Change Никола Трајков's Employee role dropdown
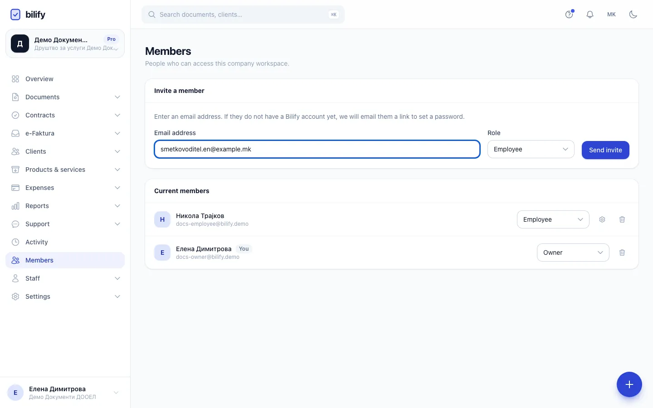The image size is (653, 408). tap(553, 219)
